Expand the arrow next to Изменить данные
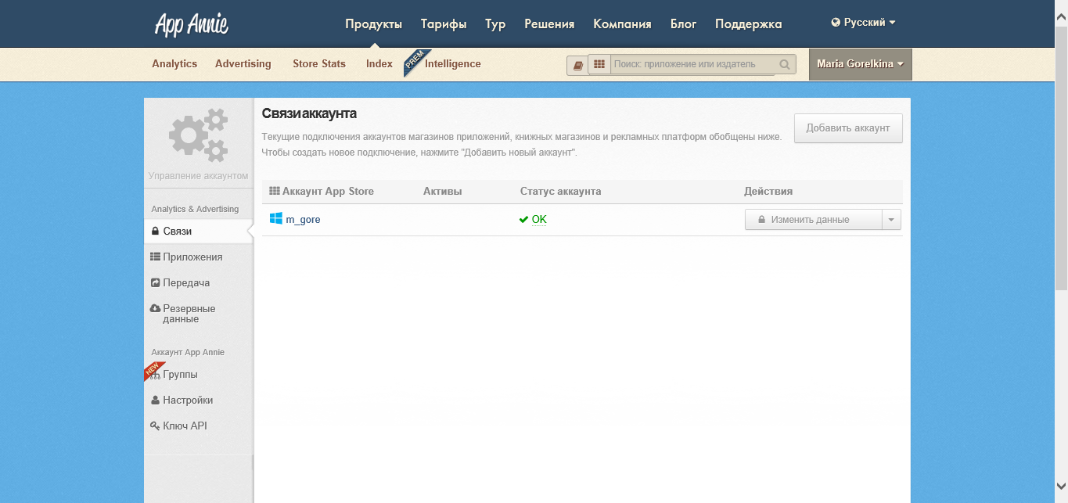 891,220
